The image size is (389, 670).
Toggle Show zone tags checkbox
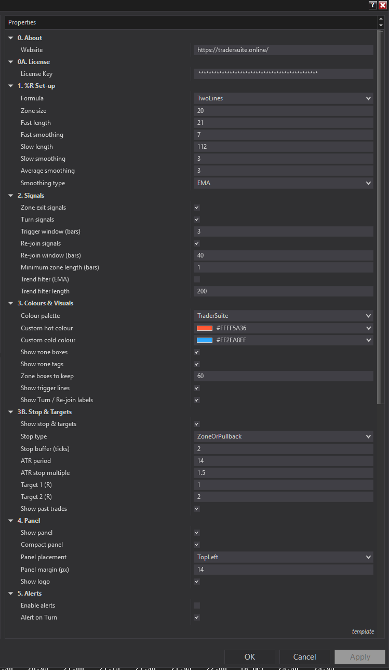(x=197, y=364)
